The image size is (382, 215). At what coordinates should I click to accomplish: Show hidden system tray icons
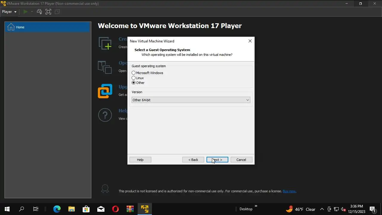[x=322, y=209]
